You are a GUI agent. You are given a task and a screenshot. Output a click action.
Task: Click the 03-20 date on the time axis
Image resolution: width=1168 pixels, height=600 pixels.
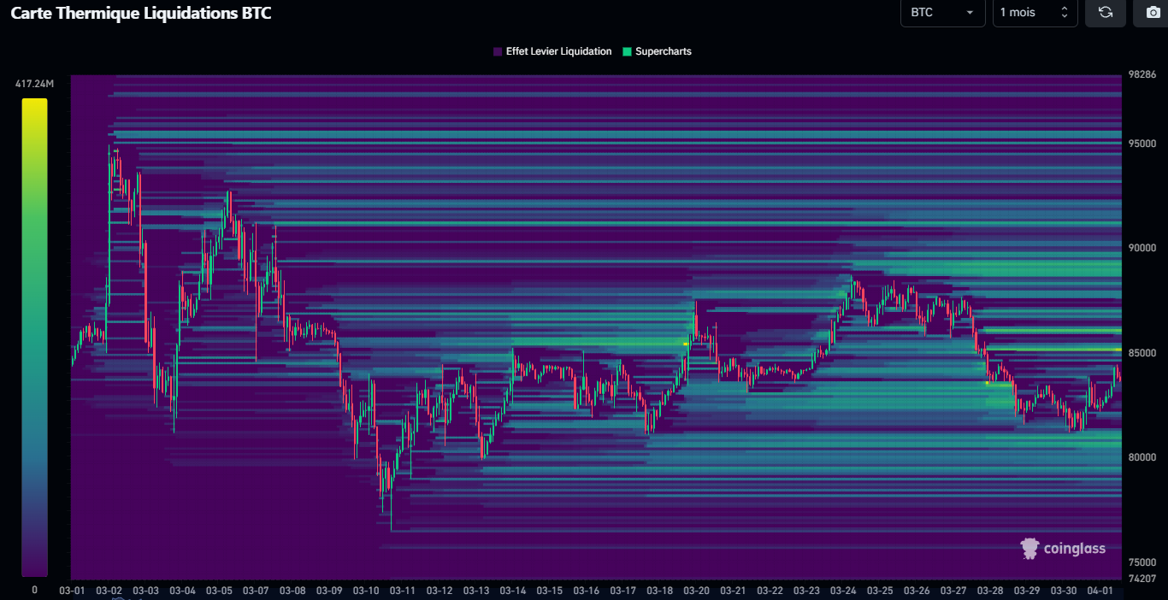click(696, 591)
